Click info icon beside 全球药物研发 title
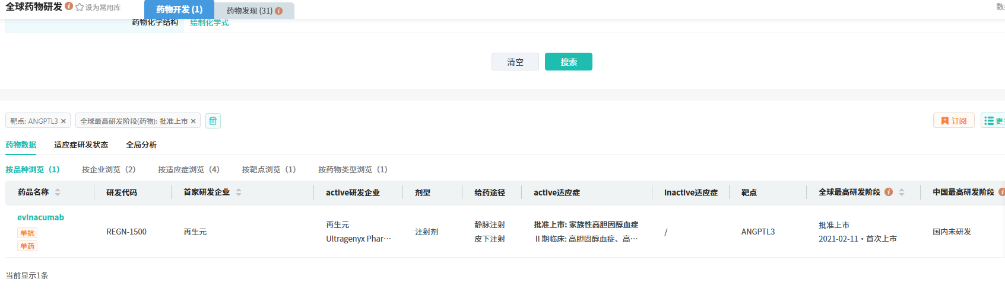 point(69,7)
